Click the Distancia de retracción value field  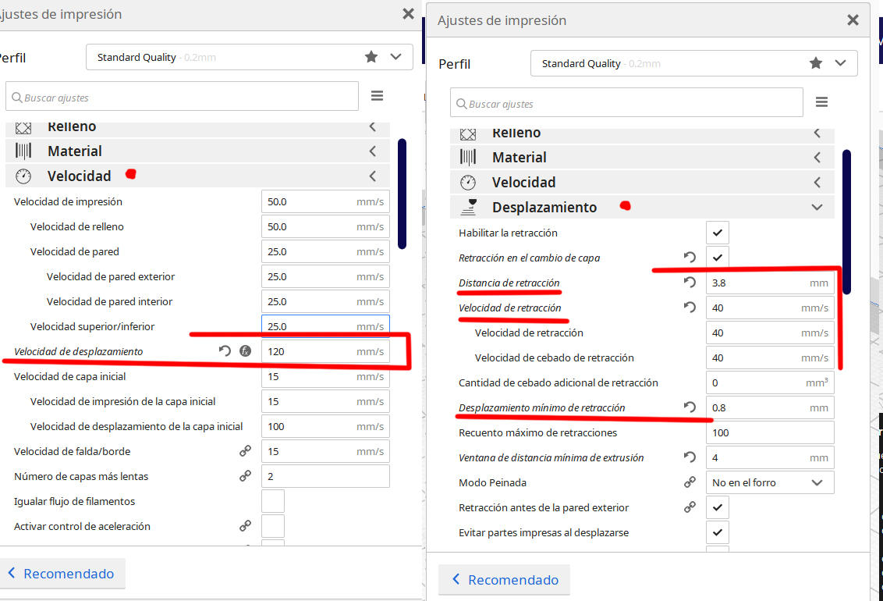(x=757, y=283)
